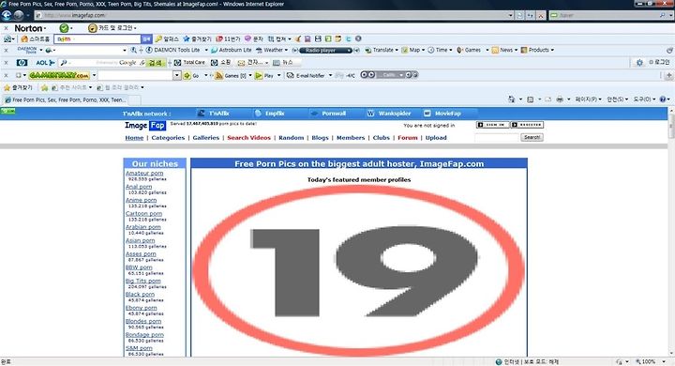Screen dimensions: 675x366
Task: Click the play control on Gamestazy media player
Action: 370,75
